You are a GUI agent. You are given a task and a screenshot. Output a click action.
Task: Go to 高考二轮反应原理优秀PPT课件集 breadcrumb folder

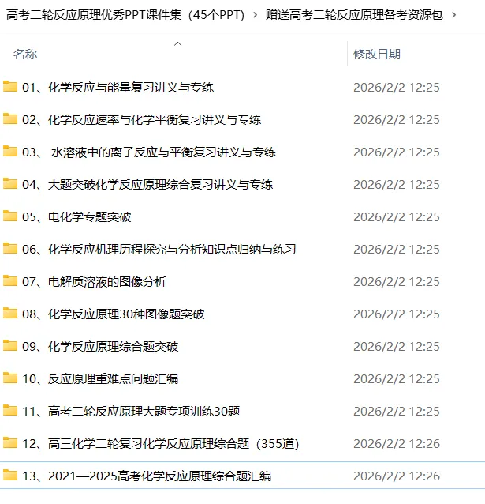[x=125, y=15]
